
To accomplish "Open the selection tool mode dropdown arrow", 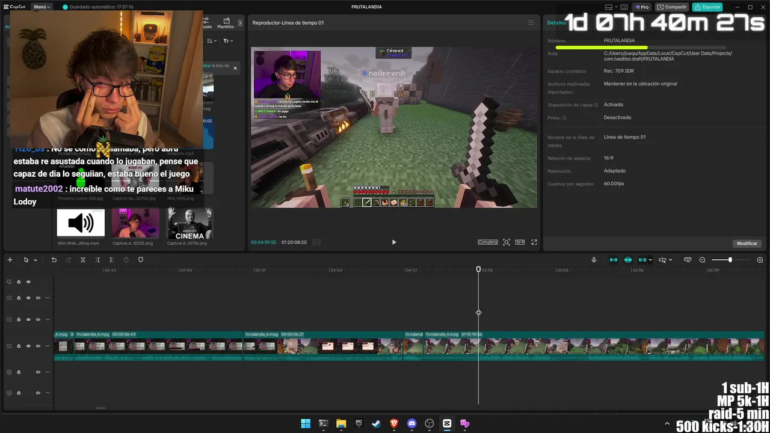I will coord(35,260).
